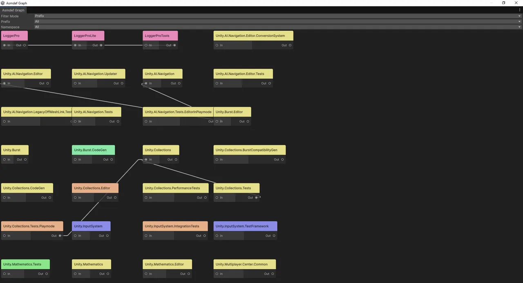Click LoggerProTools node's Out port
523x283 pixels.
174,45
